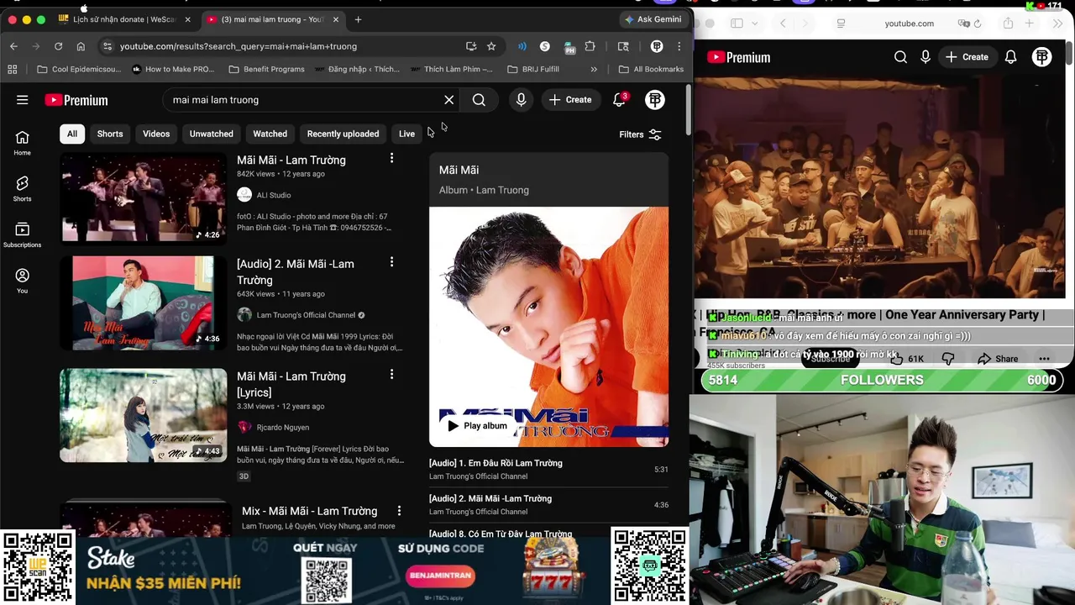
Task: Open the account avatar menu in Chrome YouTube
Action: coord(655,100)
